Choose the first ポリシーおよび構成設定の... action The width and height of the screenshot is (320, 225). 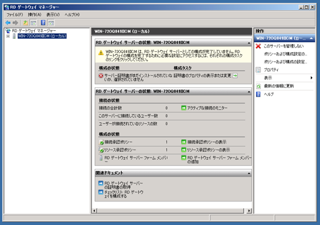pyautogui.click(x=285, y=54)
